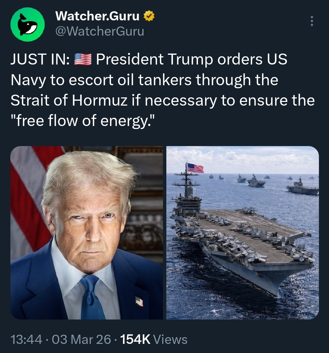The image size is (329, 353).
Task: Click the "President Trump orders US" text line
Action: coord(192,59)
